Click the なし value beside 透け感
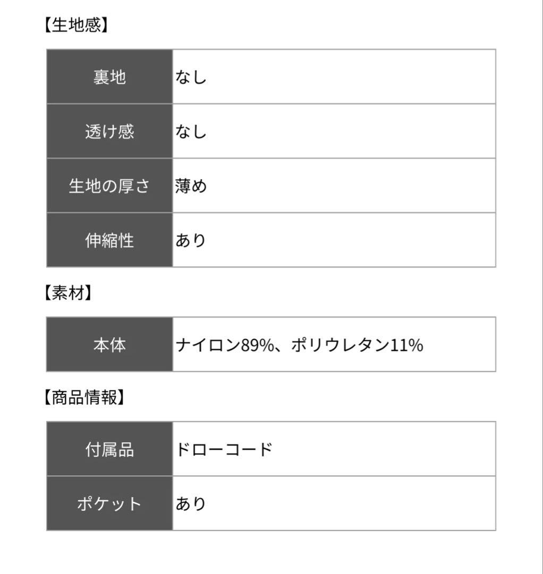Image resolution: width=543 pixels, height=574 pixels. coord(191,132)
